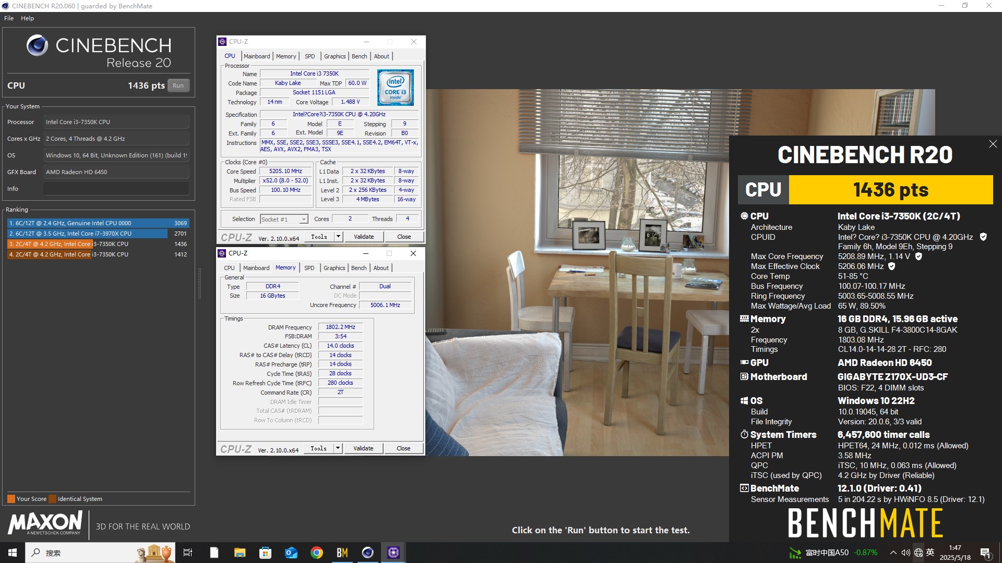The height and width of the screenshot is (563, 1002).
Task: Open About tab in upper CPU-Z
Action: 381,56
